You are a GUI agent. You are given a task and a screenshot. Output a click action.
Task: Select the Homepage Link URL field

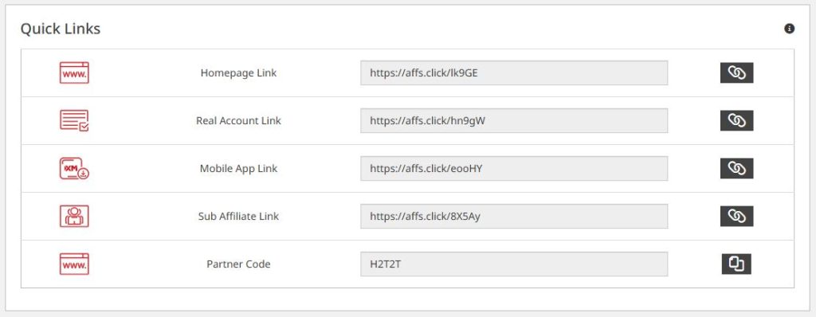click(514, 72)
